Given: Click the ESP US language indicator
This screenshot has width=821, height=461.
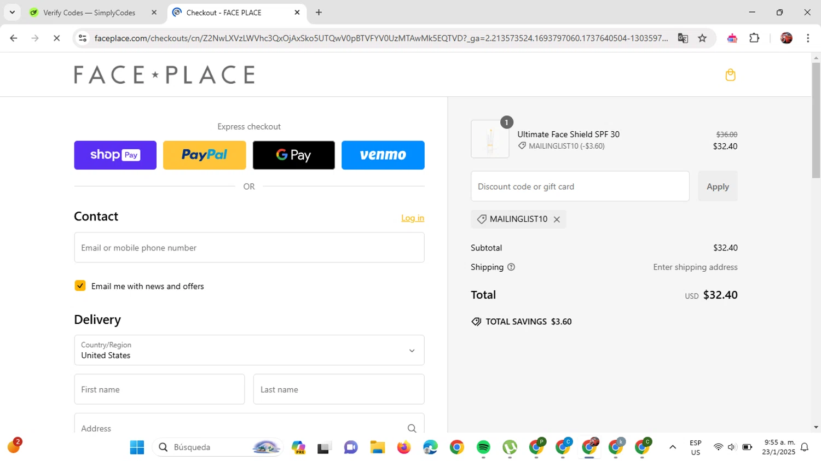Looking at the screenshot, I should click(696, 447).
